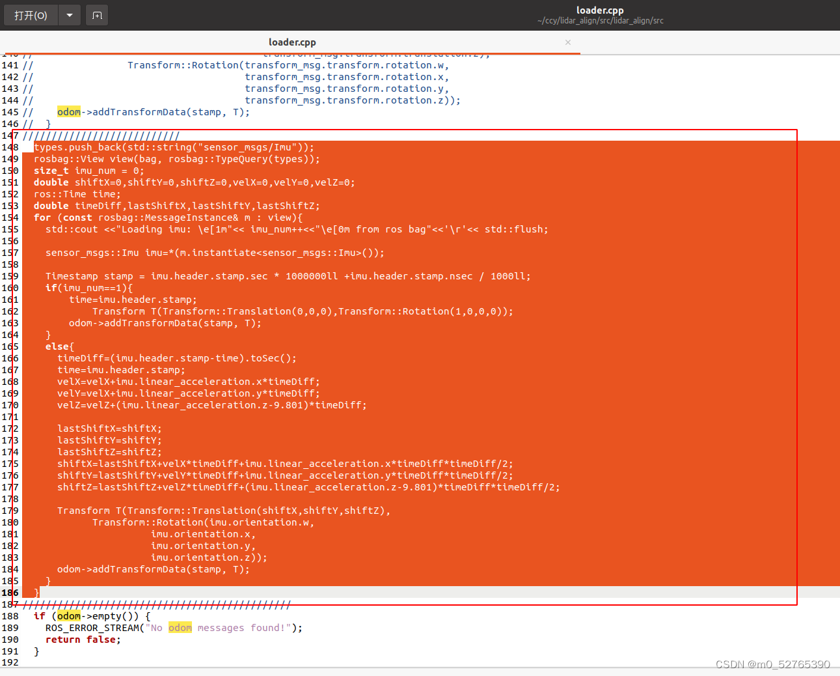Close the loader.cpp tab with its × button

coord(567,42)
